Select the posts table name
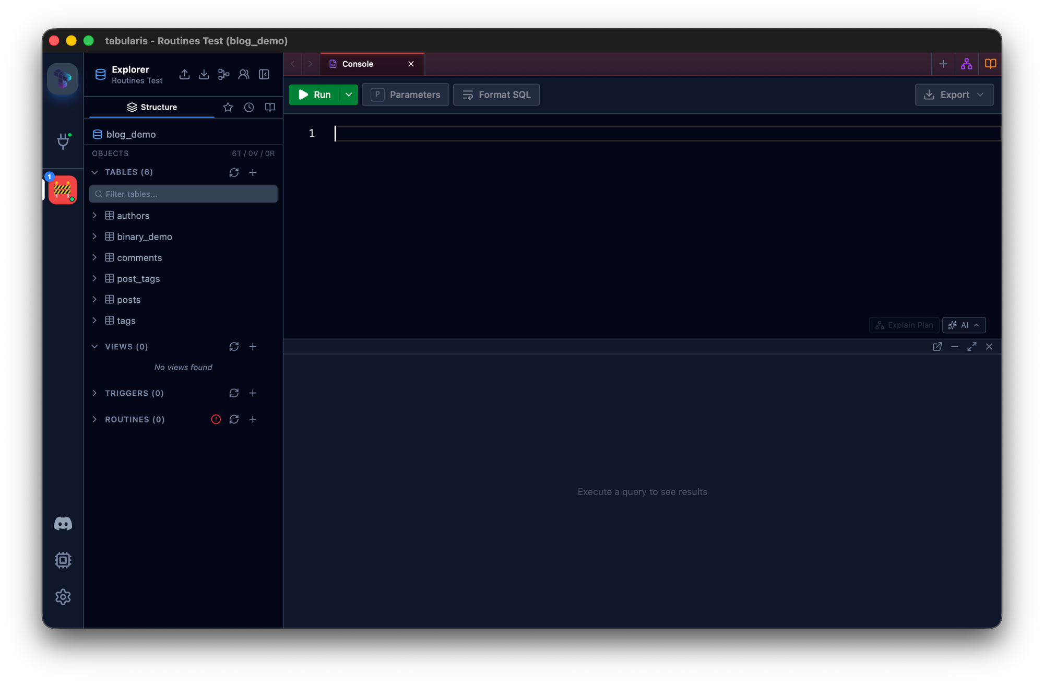This screenshot has width=1044, height=684. (128, 300)
